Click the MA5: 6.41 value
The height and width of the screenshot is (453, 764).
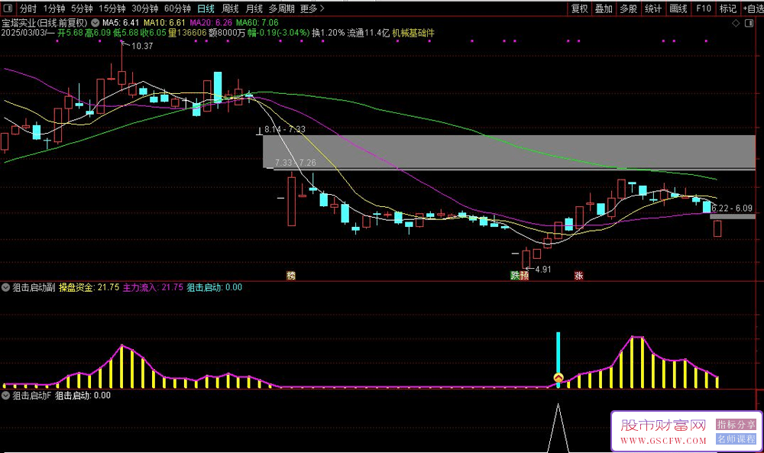(121, 22)
